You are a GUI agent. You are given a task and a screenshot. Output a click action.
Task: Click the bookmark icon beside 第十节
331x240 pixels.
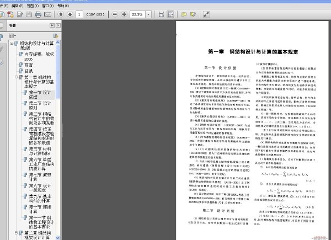click(25, 207)
